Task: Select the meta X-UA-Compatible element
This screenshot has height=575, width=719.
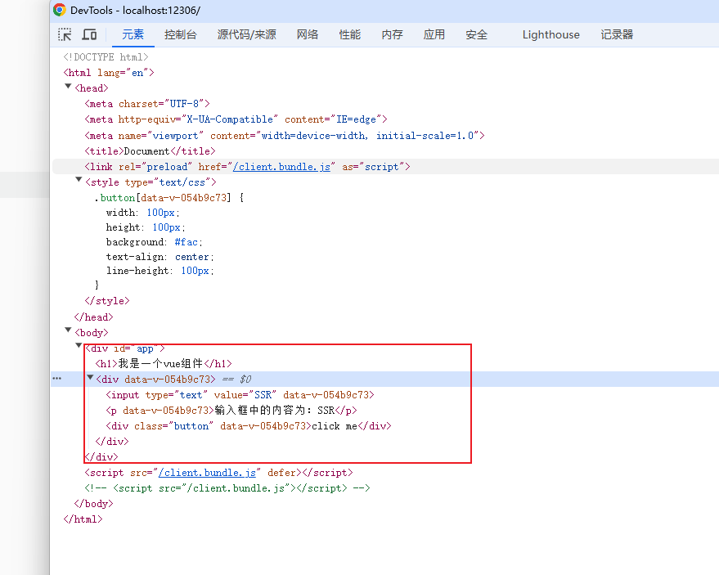Action: (236, 119)
